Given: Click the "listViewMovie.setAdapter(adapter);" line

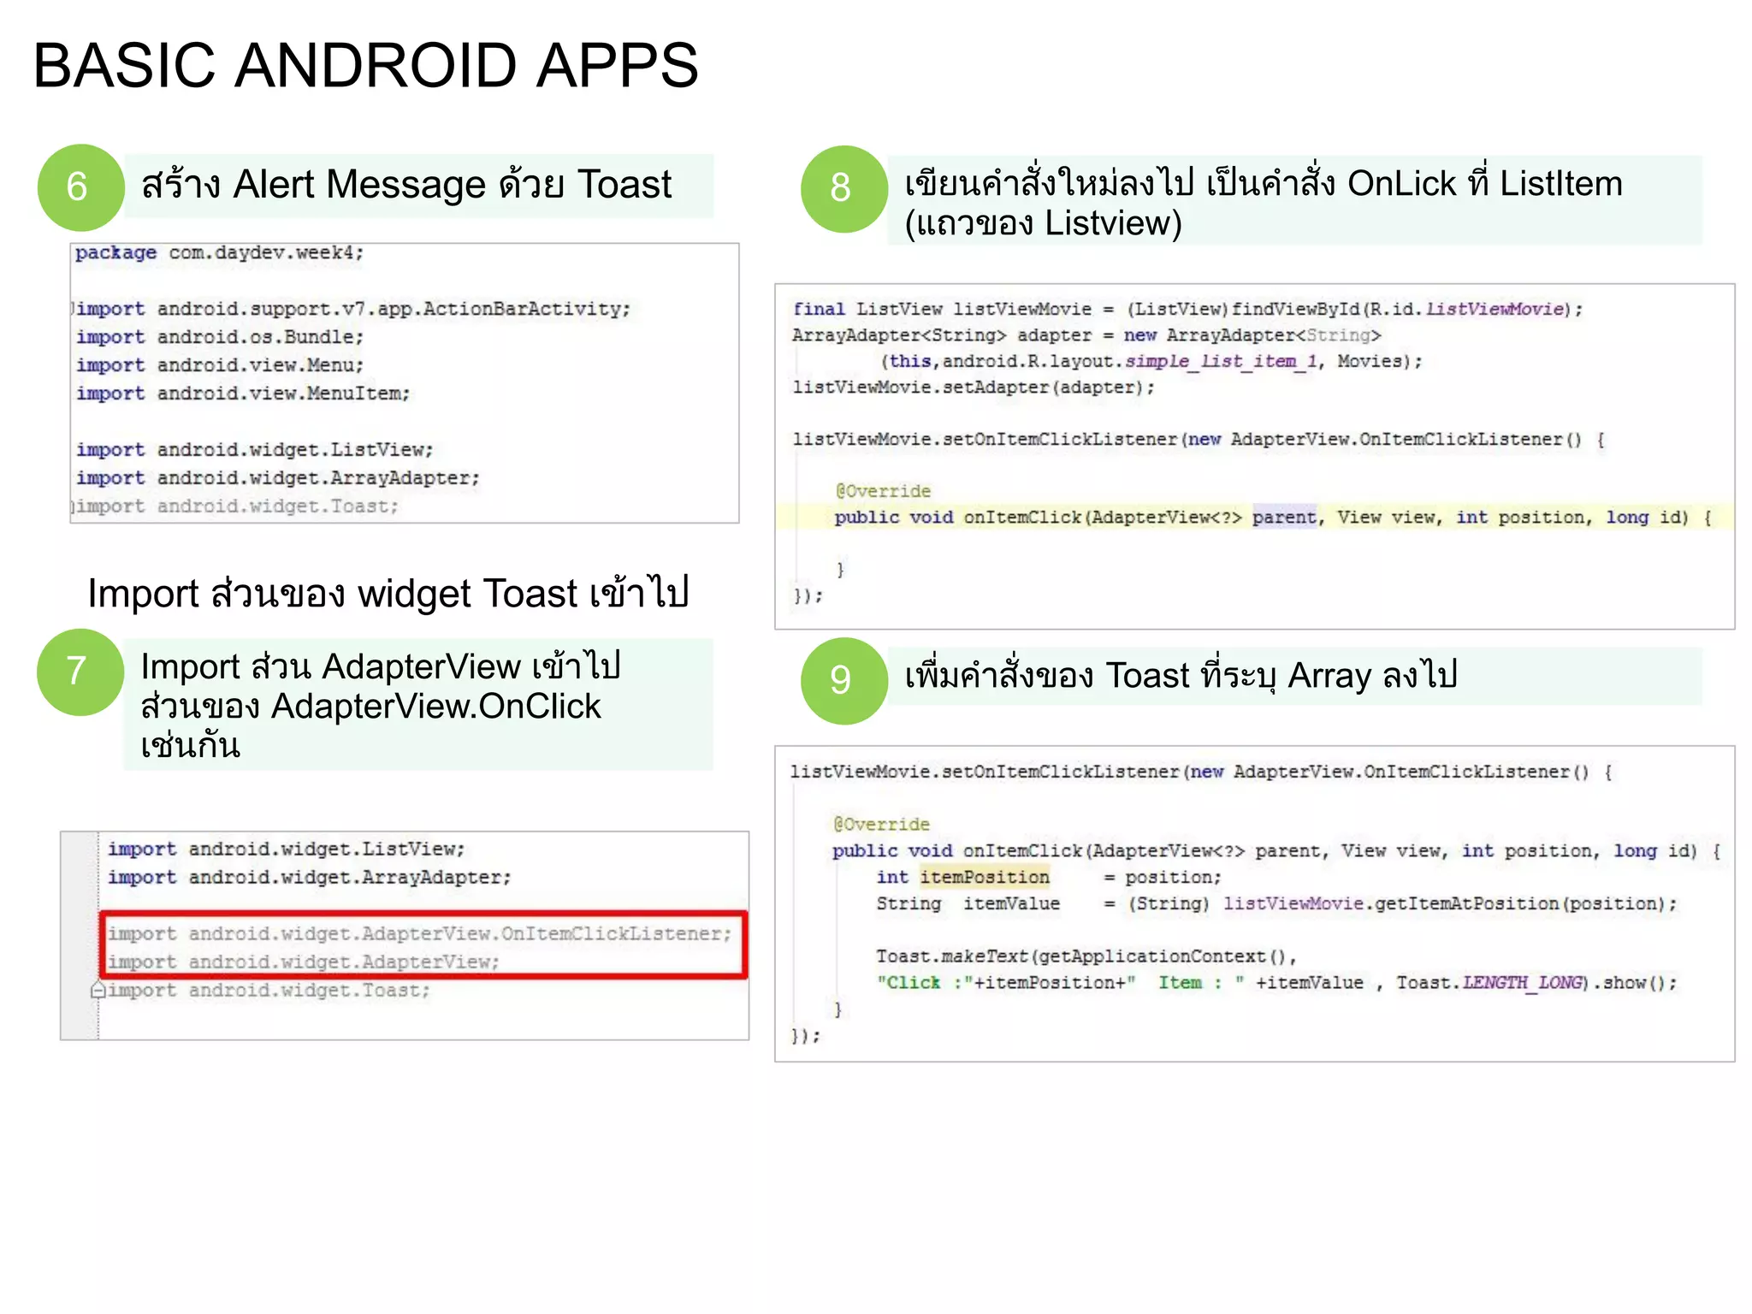Looking at the screenshot, I should (974, 388).
